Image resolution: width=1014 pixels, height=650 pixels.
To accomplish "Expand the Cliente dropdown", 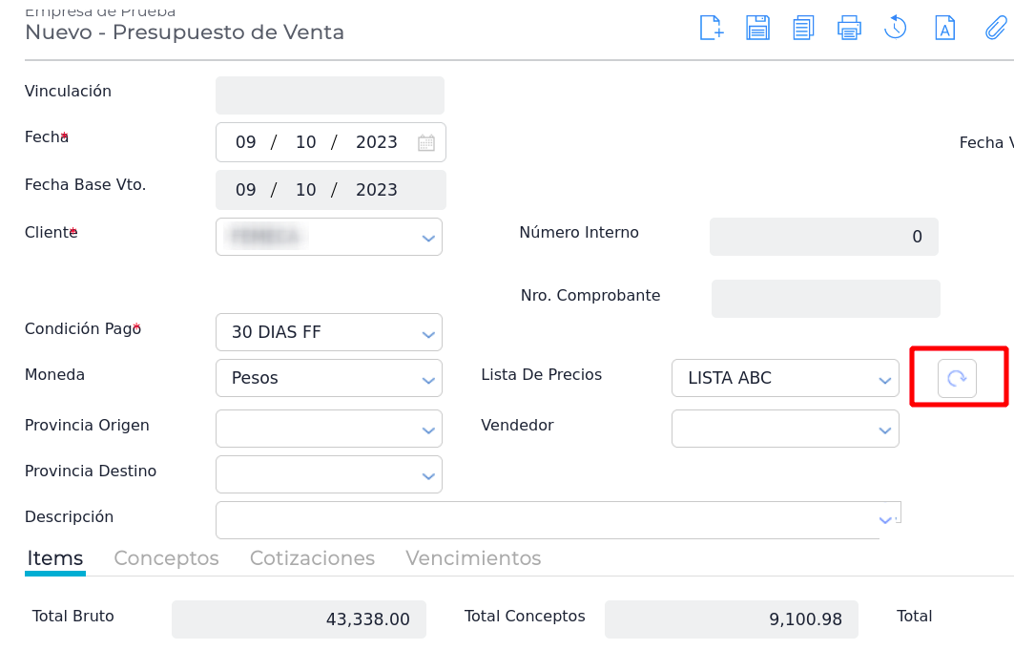I will (x=428, y=238).
